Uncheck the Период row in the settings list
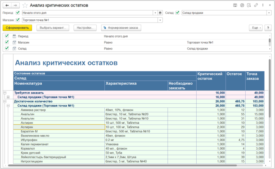Image resolution: width=275 pixels, height=169 pixels. coord(7,36)
